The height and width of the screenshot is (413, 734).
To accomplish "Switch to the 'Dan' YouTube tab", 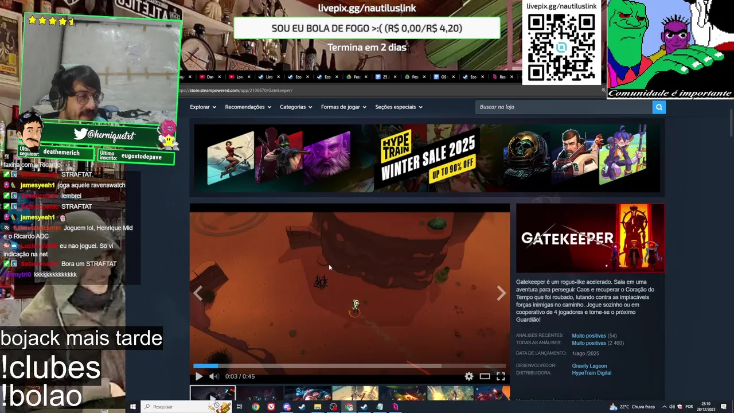I will pyautogui.click(x=206, y=77).
